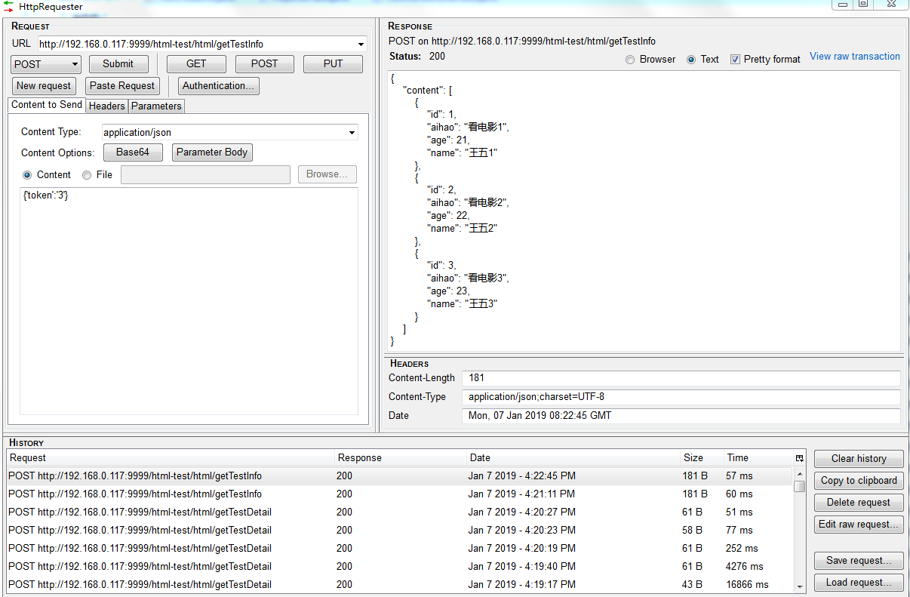The image size is (910, 597).
Task: Switch to the Headers tab
Action: [107, 106]
